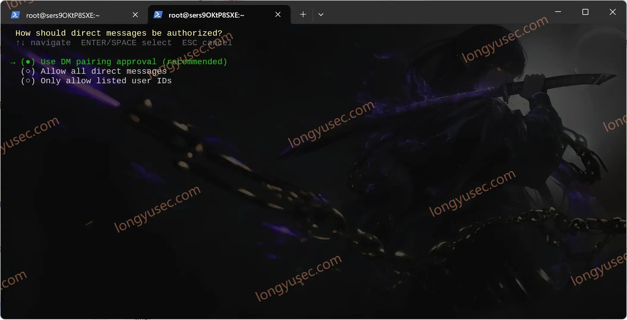Viewport: 627px width, 320px height.
Task: Select the active root@sers9OKtP8SXE terminal tab
Action: pos(219,15)
